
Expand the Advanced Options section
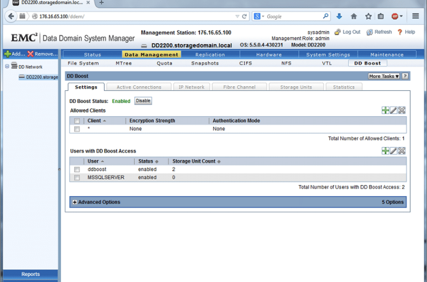(74, 202)
